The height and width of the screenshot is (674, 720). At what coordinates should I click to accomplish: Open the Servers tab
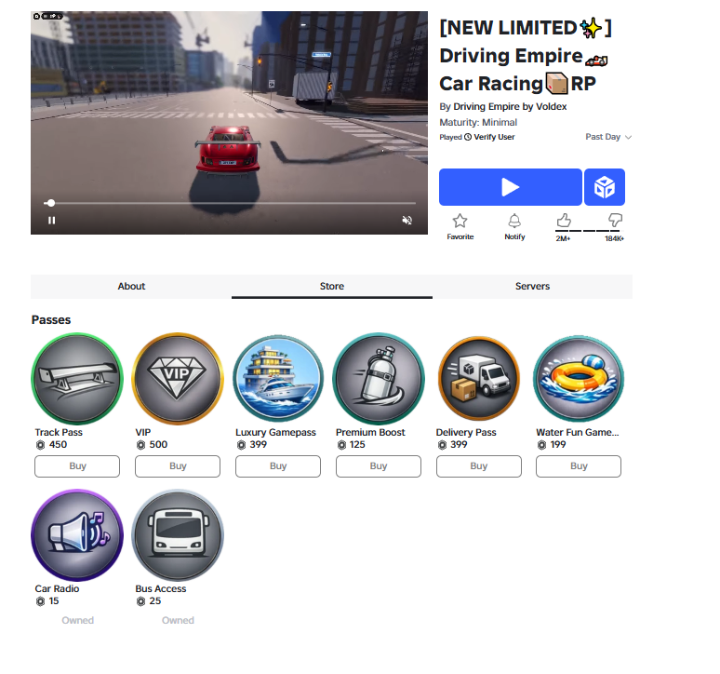point(532,286)
